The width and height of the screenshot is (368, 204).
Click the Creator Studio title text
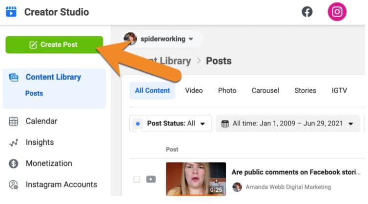coord(57,12)
